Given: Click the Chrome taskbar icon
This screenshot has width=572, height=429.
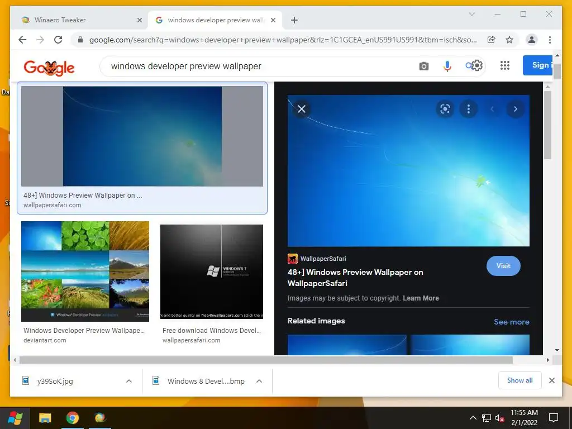Looking at the screenshot, I should click(x=73, y=418).
